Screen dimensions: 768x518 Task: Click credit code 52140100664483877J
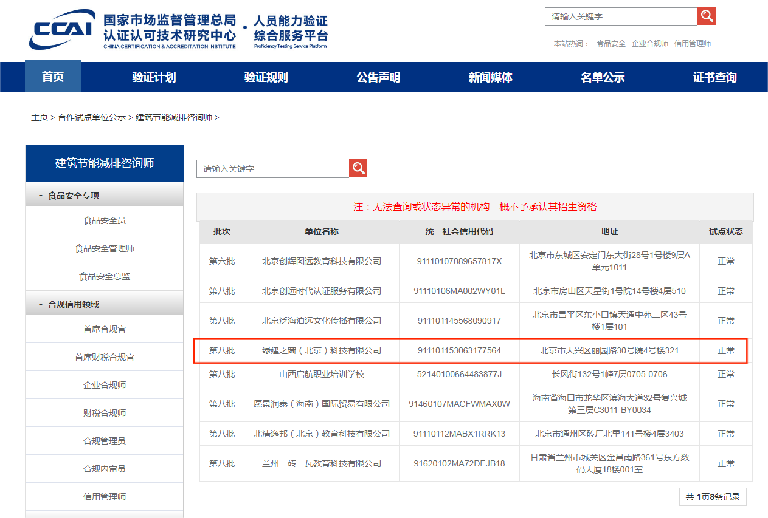click(459, 374)
